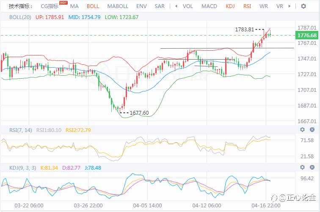Screen dimensions: 320x212
Task: Click the 1687.01 price axis label
Action: tap(307, 106)
